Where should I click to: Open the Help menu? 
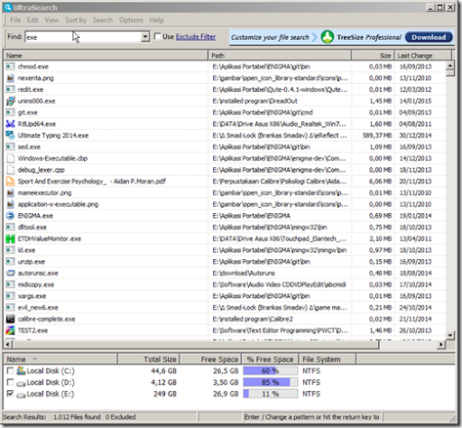[x=156, y=20]
